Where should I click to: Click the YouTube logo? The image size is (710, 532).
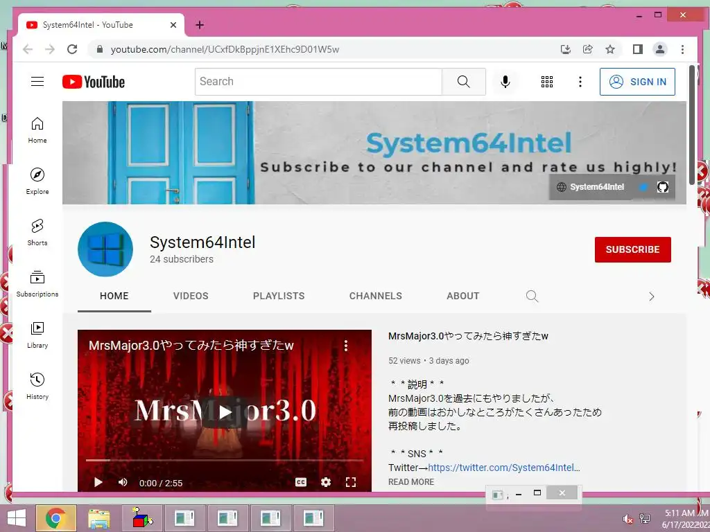coord(94,82)
